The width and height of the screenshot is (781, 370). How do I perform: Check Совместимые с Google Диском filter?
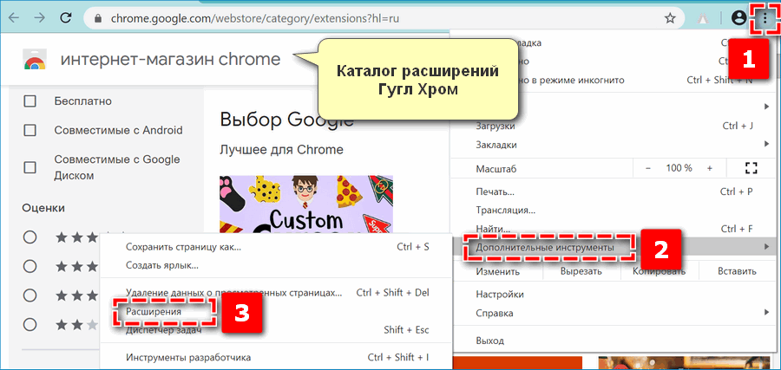(30, 167)
